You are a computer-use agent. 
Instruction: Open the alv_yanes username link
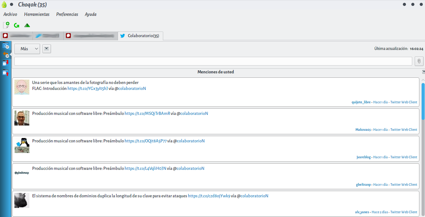point(362,212)
